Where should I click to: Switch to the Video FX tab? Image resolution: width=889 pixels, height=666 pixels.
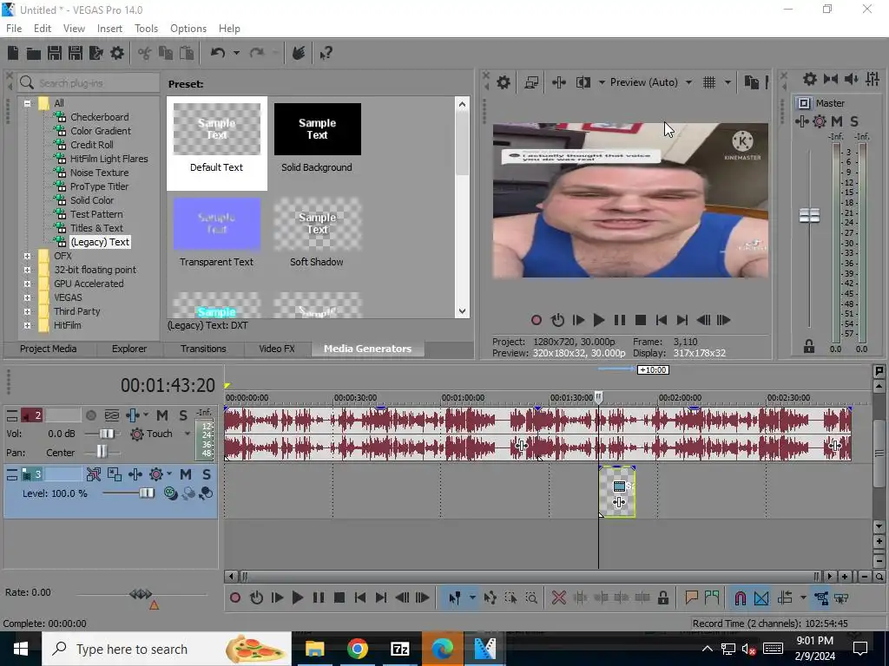coord(277,349)
